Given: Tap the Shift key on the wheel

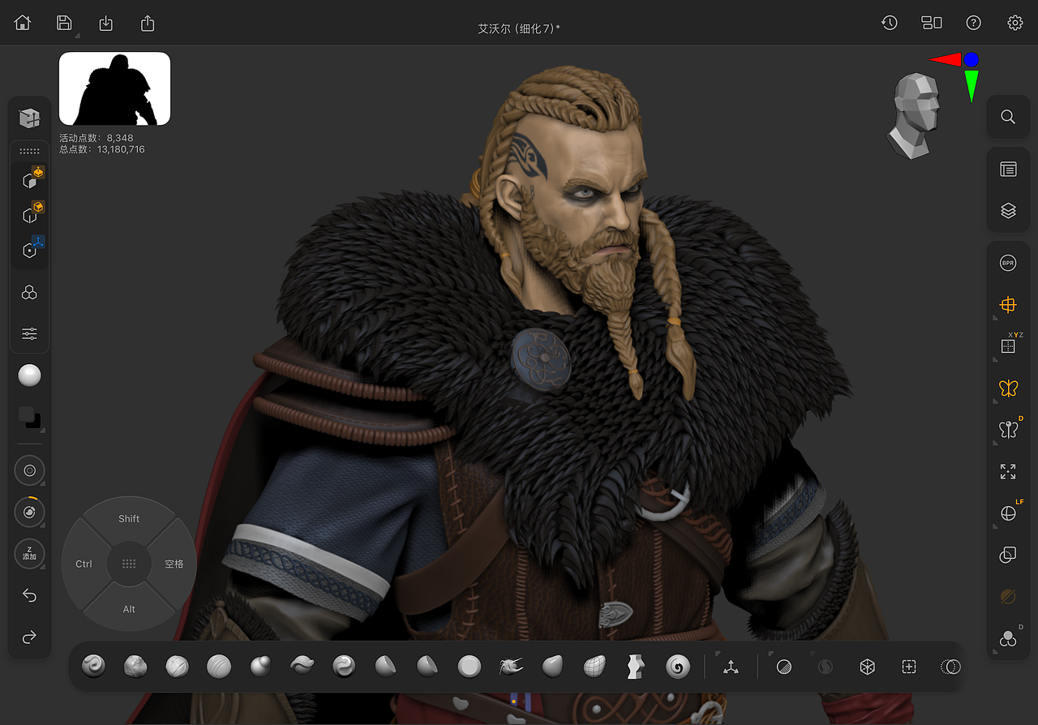Looking at the screenshot, I should pyautogui.click(x=129, y=519).
